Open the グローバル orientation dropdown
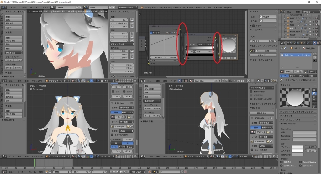The image size is (321, 174). [x=108, y=156]
